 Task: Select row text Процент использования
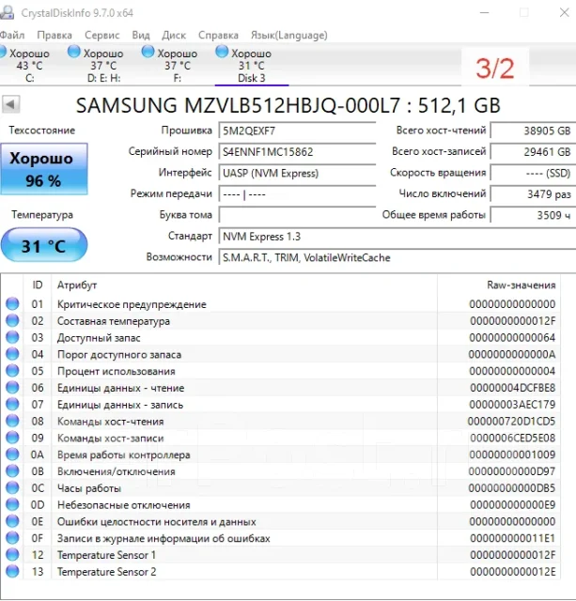click(117, 372)
